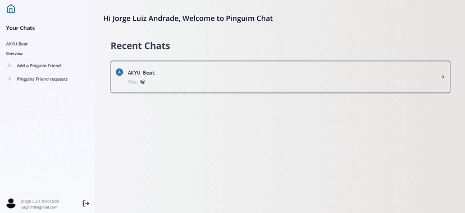Click the blue 'A' avatar in recent chat

(x=119, y=72)
